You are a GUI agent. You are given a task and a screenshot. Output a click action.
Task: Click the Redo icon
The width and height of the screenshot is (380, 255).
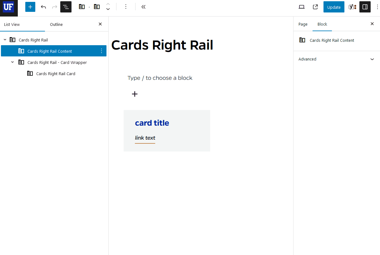coord(54,7)
